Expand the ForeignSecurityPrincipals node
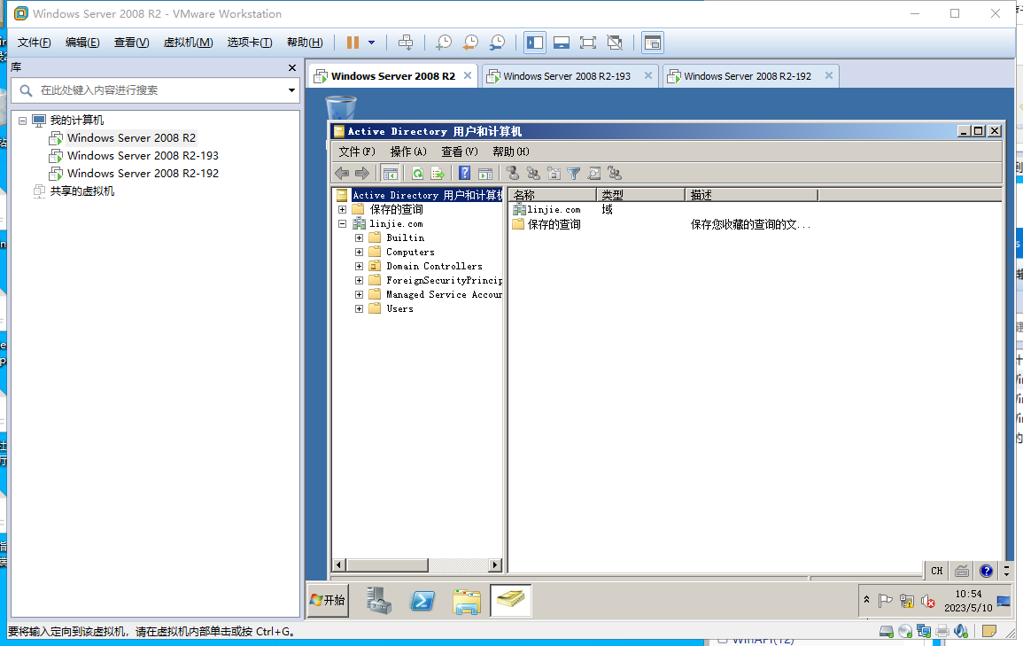This screenshot has height=646, width=1023. [359, 281]
